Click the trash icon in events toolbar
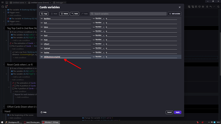The width and height of the screenshot is (221, 124). 207,7
